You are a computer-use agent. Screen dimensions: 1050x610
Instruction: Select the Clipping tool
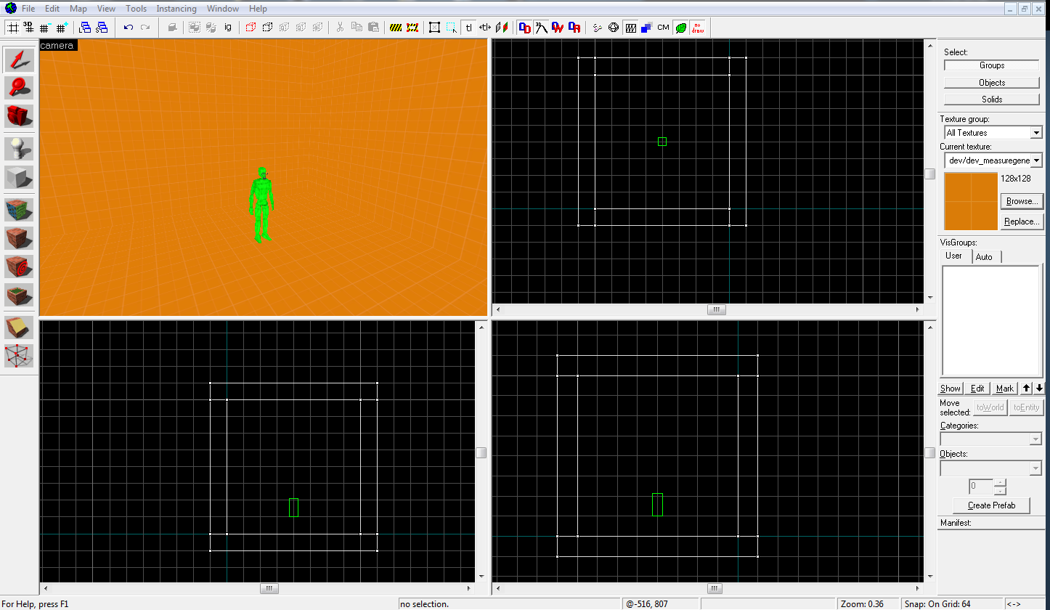click(x=20, y=328)
